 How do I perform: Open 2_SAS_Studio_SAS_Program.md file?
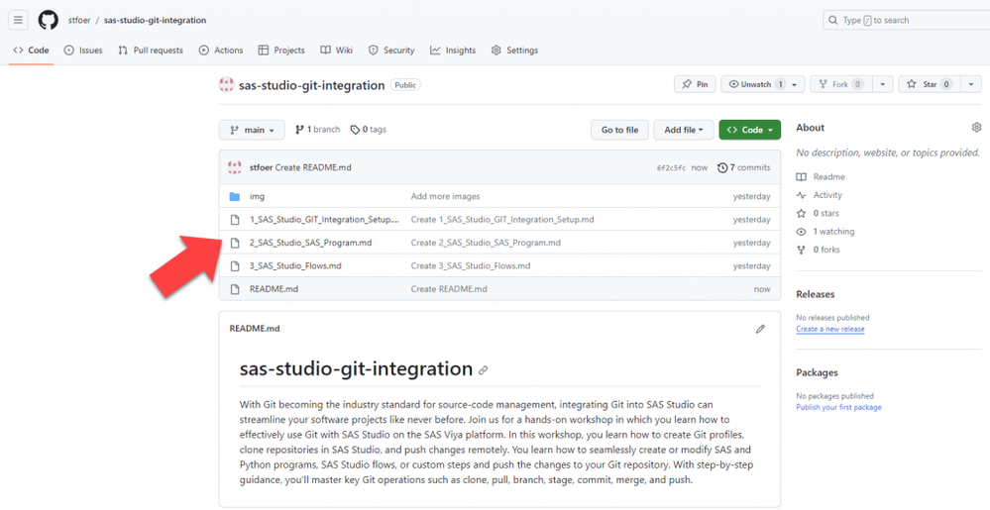point(310,243)
